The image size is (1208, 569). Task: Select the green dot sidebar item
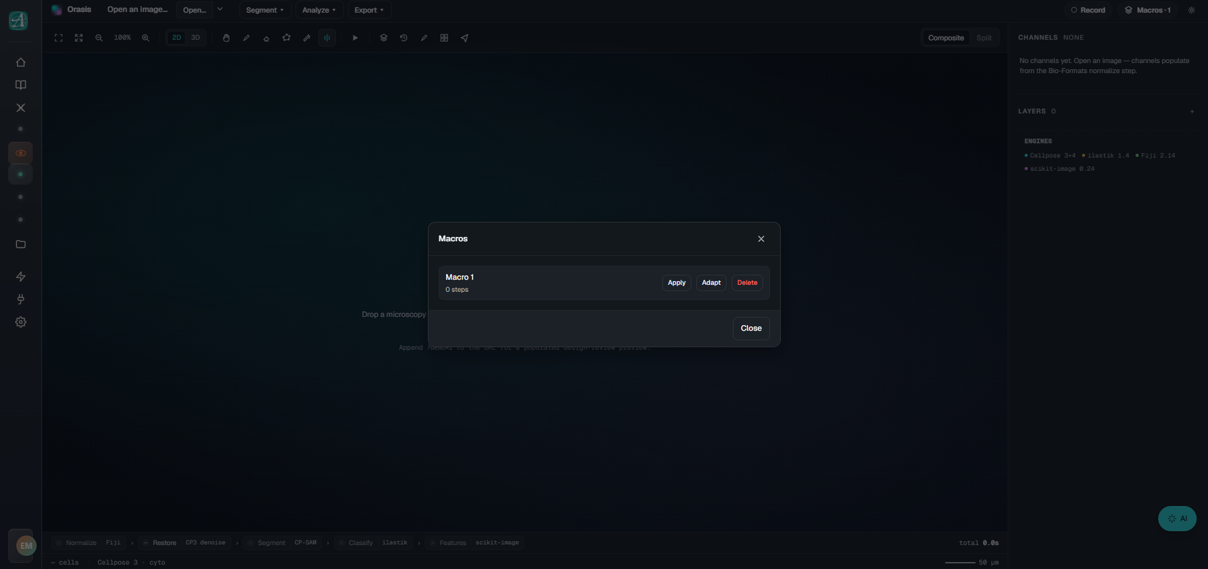coord(21,175)
